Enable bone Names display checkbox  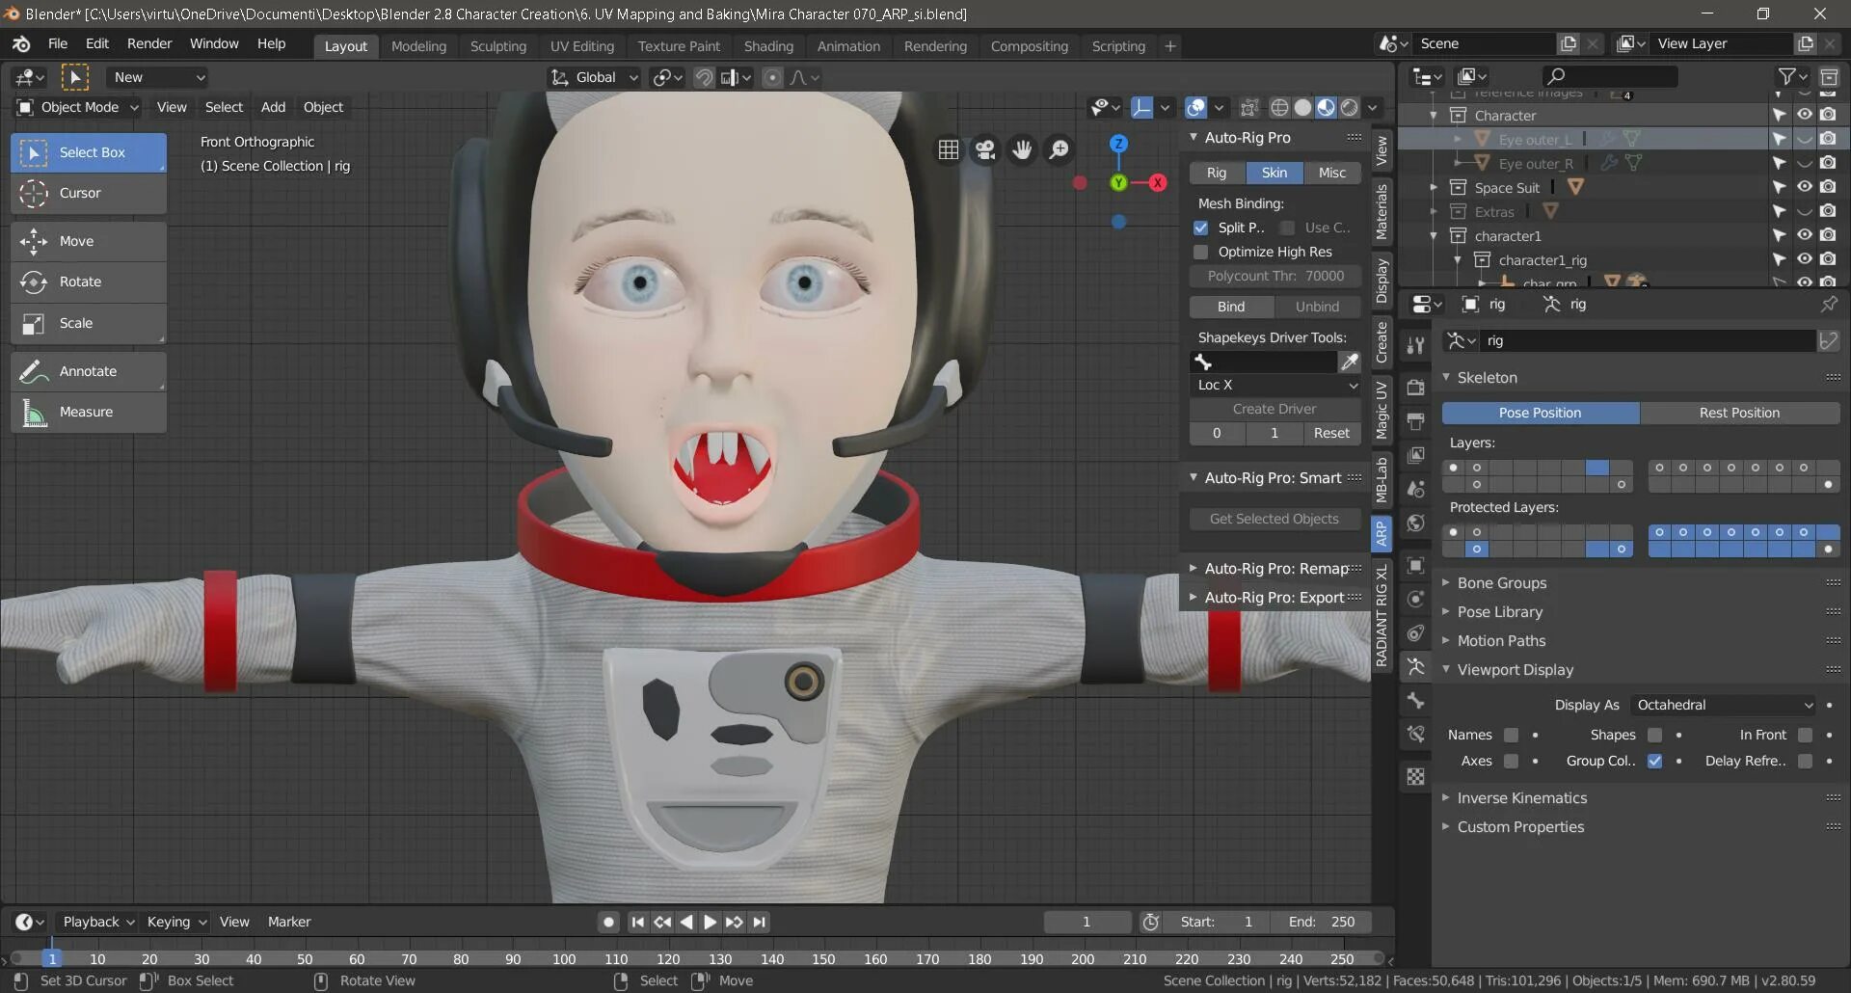coord(1511,735)
